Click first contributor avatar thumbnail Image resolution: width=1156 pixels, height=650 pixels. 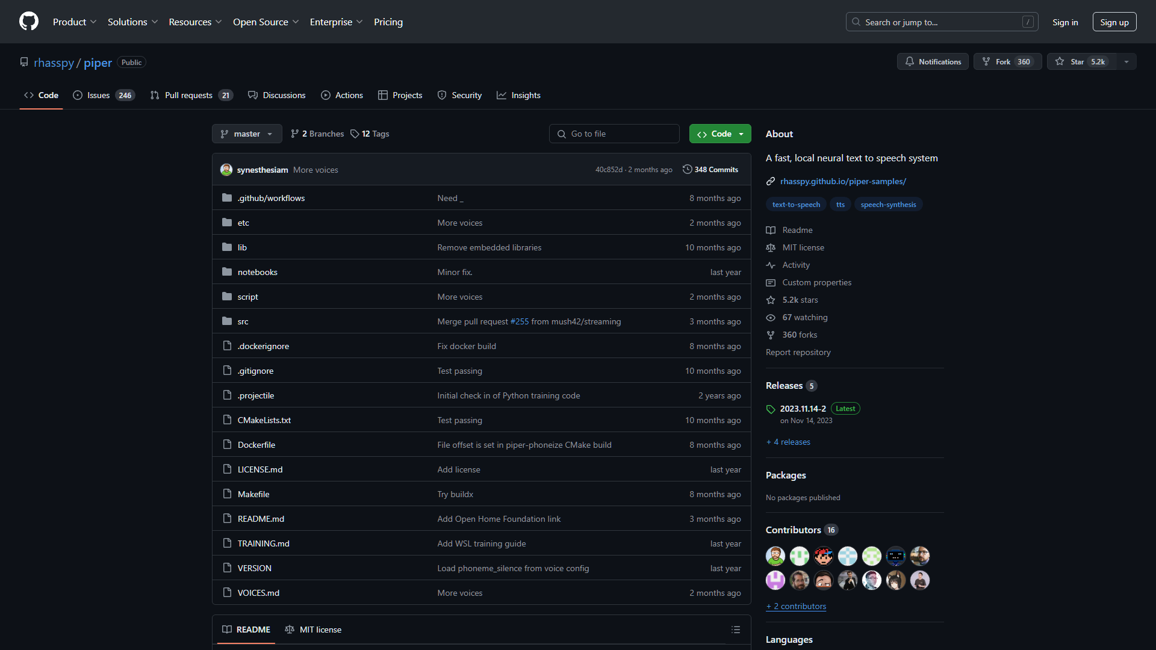coord(775,556)
